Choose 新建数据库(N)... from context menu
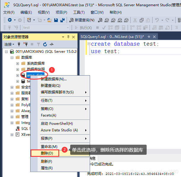The width and height of the screenshot is (181, 177). point(54,79)
